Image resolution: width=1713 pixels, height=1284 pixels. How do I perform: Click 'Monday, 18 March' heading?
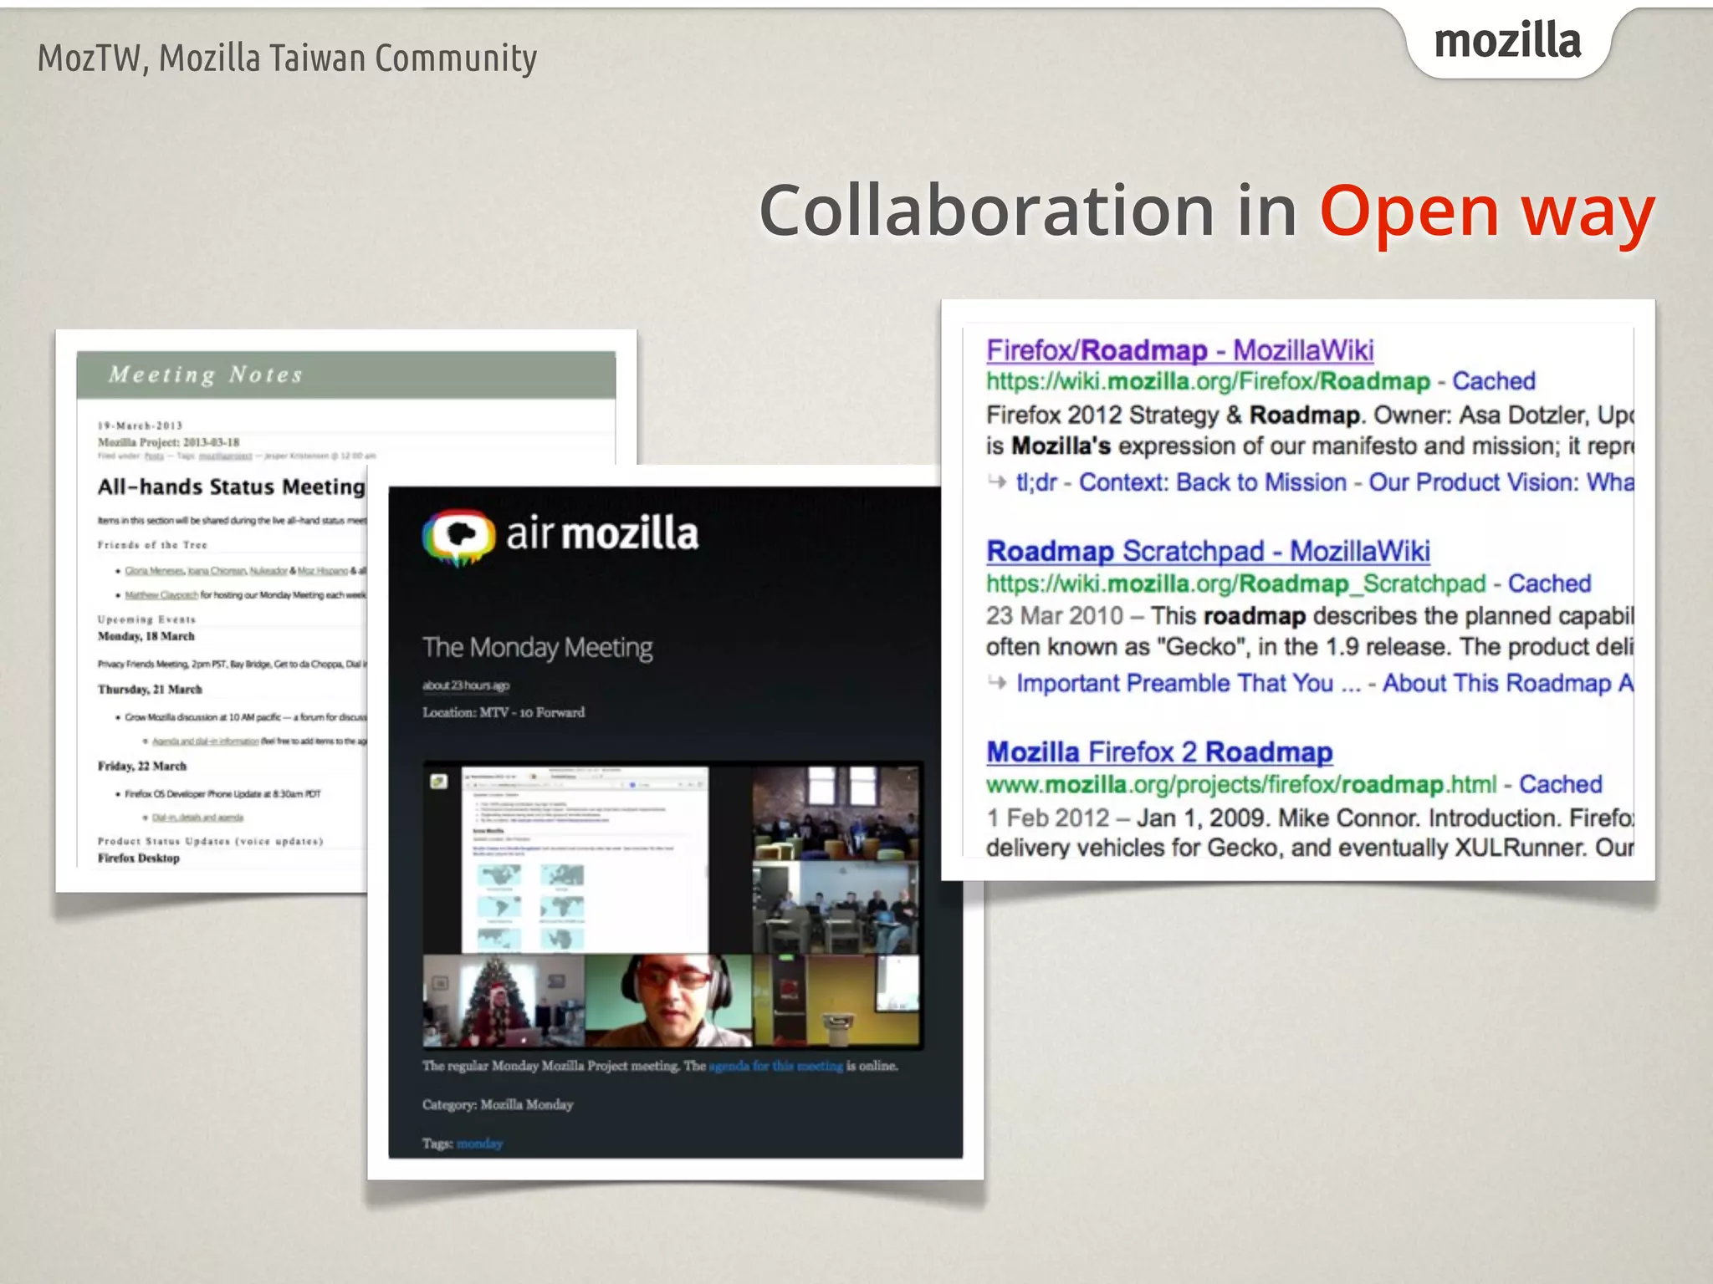click(x=146, y=637)
